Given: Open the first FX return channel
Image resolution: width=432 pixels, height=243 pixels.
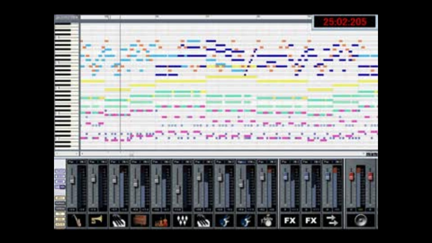Looking at the screenshot, I should pyautogui.click(x=290, y=220).
